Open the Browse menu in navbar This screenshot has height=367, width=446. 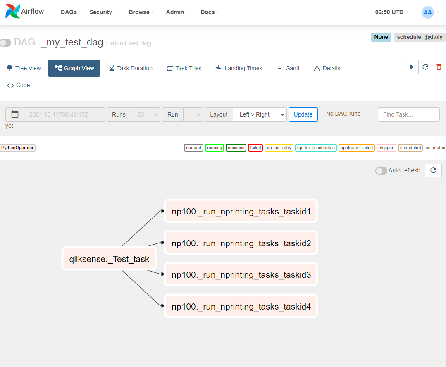(x=141, y=12)
